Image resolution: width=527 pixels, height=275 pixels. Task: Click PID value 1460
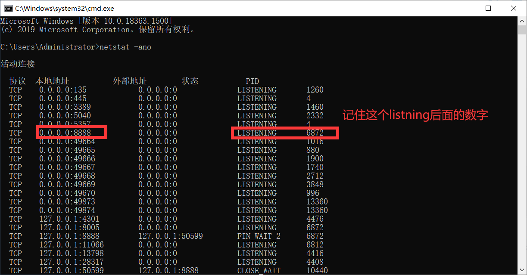[315, 107]
